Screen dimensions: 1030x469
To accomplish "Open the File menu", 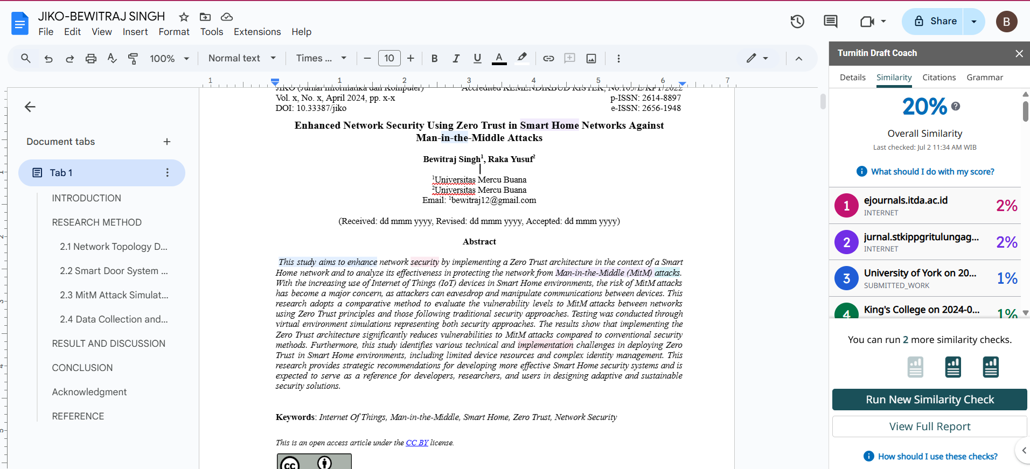I will click(x=46, y=32).
